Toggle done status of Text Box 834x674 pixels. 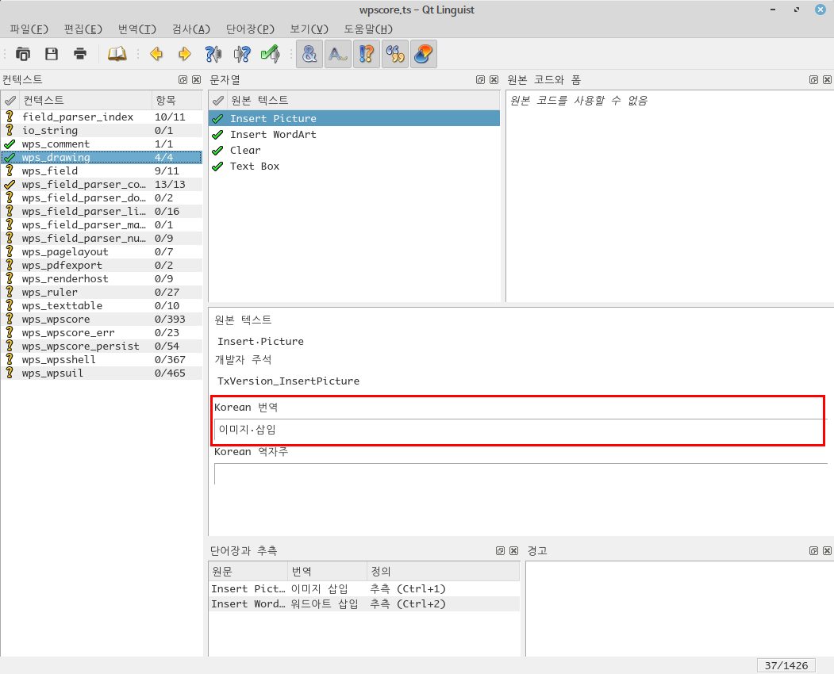pyautogui.click(x=217, y=167)
